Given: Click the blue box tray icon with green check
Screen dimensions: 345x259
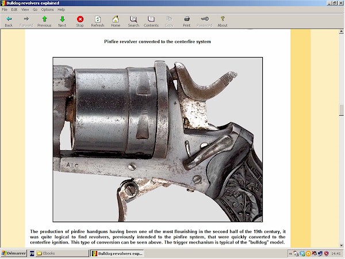Looking at the screenshot, I should [302, 254].
